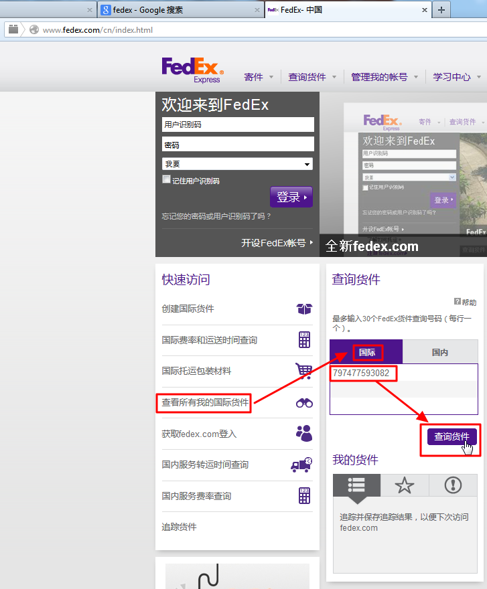This screenshot has width=487, height=589.
Task: Click the FedEx Express logo
Action: 192,70
